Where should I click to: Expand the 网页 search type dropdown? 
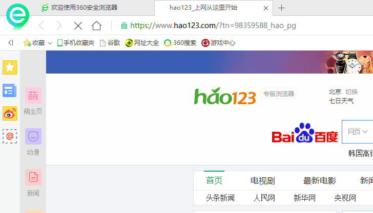click(358, 132)
